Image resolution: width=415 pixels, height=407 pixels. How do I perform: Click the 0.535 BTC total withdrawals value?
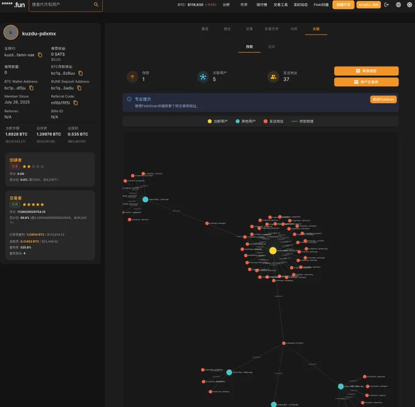[78, 134]
